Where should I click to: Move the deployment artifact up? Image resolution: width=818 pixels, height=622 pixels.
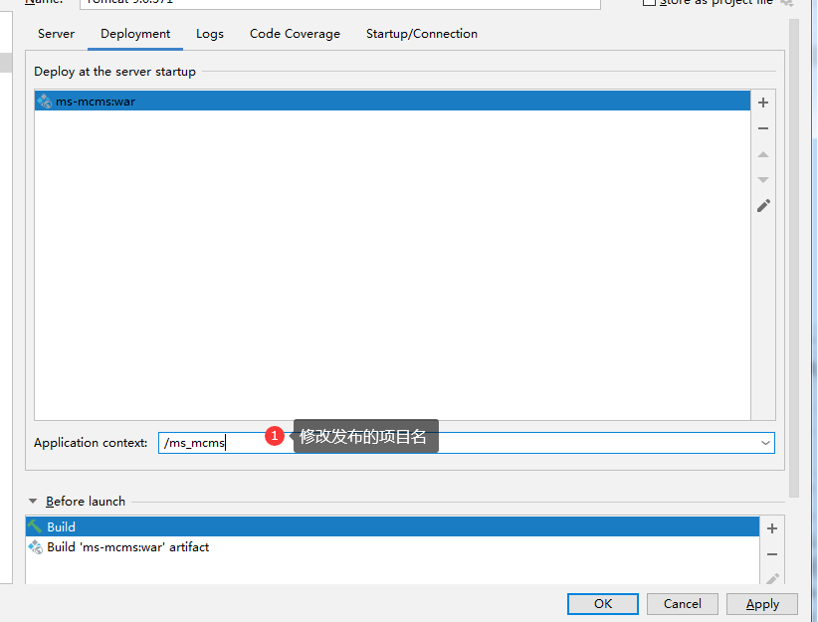point(763,154)
